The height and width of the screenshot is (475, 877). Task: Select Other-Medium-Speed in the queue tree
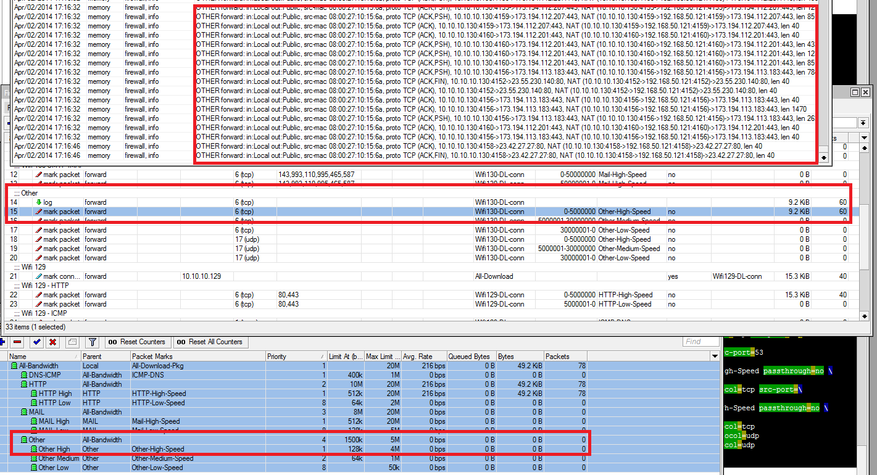point(162,458)
